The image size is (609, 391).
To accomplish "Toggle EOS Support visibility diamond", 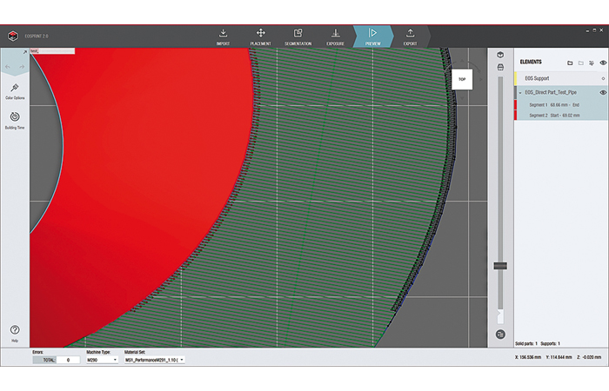I will [603, 78].
